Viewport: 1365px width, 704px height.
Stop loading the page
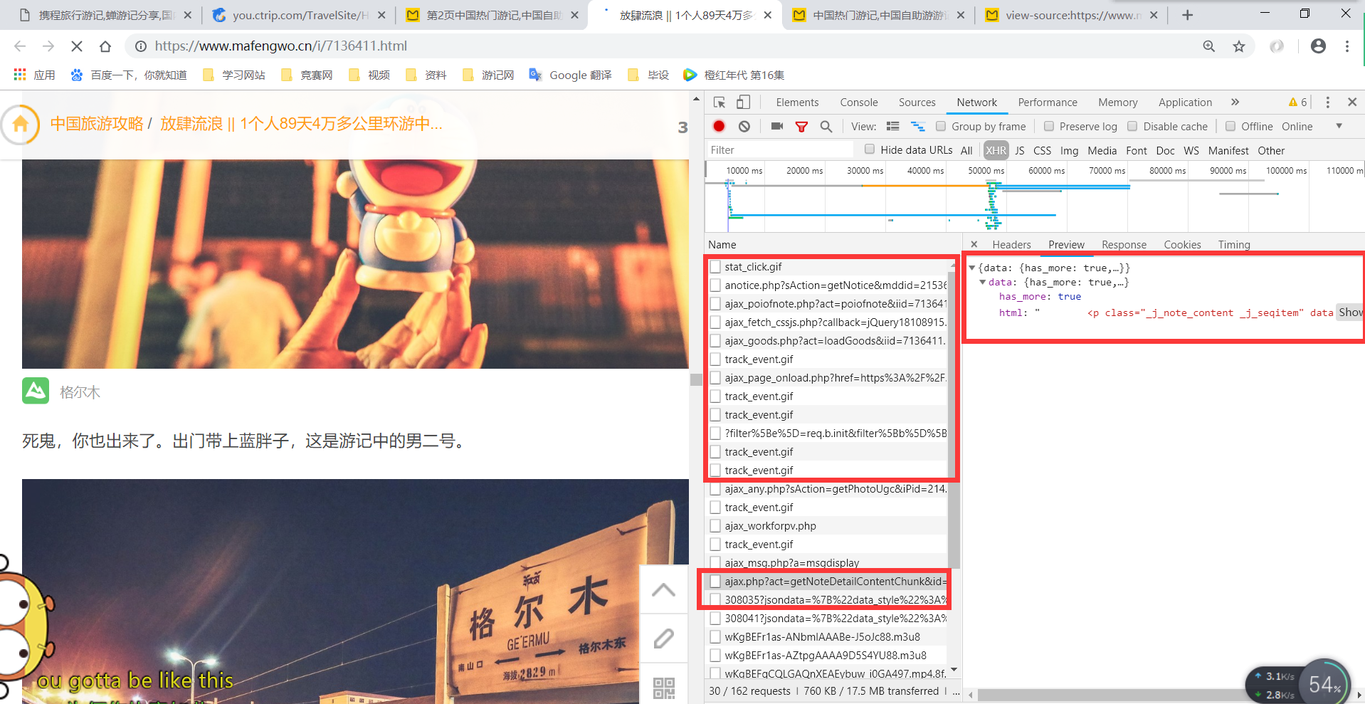pyautogui.click(x=77, y=46)
